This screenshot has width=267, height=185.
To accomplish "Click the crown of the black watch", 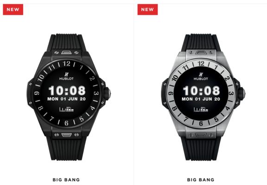I will 107,93.
